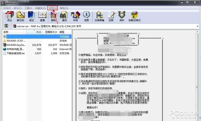This screenshot has height=121, width=201.
Task: Click the 信息 (Info) toolbar icon
Action: [x=86, y=16]
